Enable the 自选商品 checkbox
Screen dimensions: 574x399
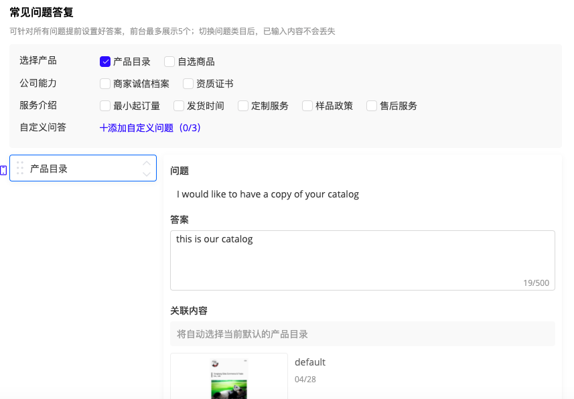click(x=169, y=61)
